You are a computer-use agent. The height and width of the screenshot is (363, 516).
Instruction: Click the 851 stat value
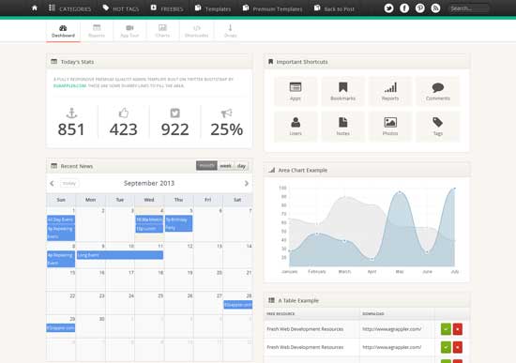coord(71,129)
